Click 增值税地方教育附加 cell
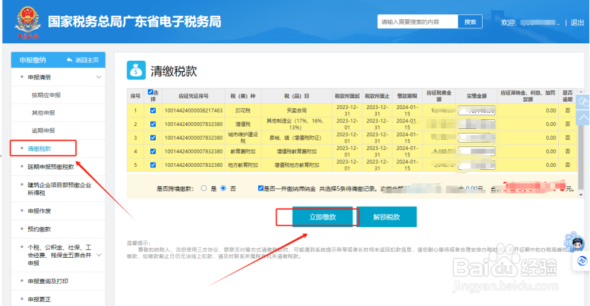Viewport: 590px width, 306px height. pos(296,164)
